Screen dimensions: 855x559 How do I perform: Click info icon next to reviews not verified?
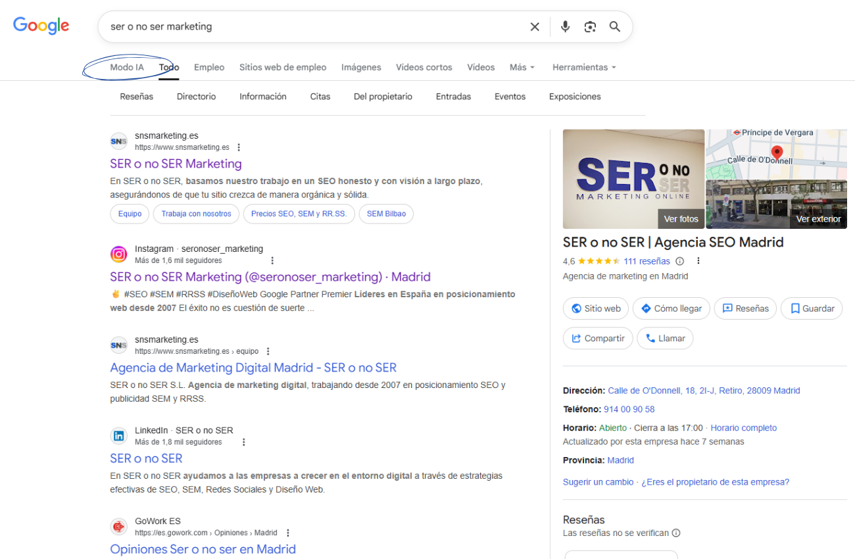[x=676, y=533]
